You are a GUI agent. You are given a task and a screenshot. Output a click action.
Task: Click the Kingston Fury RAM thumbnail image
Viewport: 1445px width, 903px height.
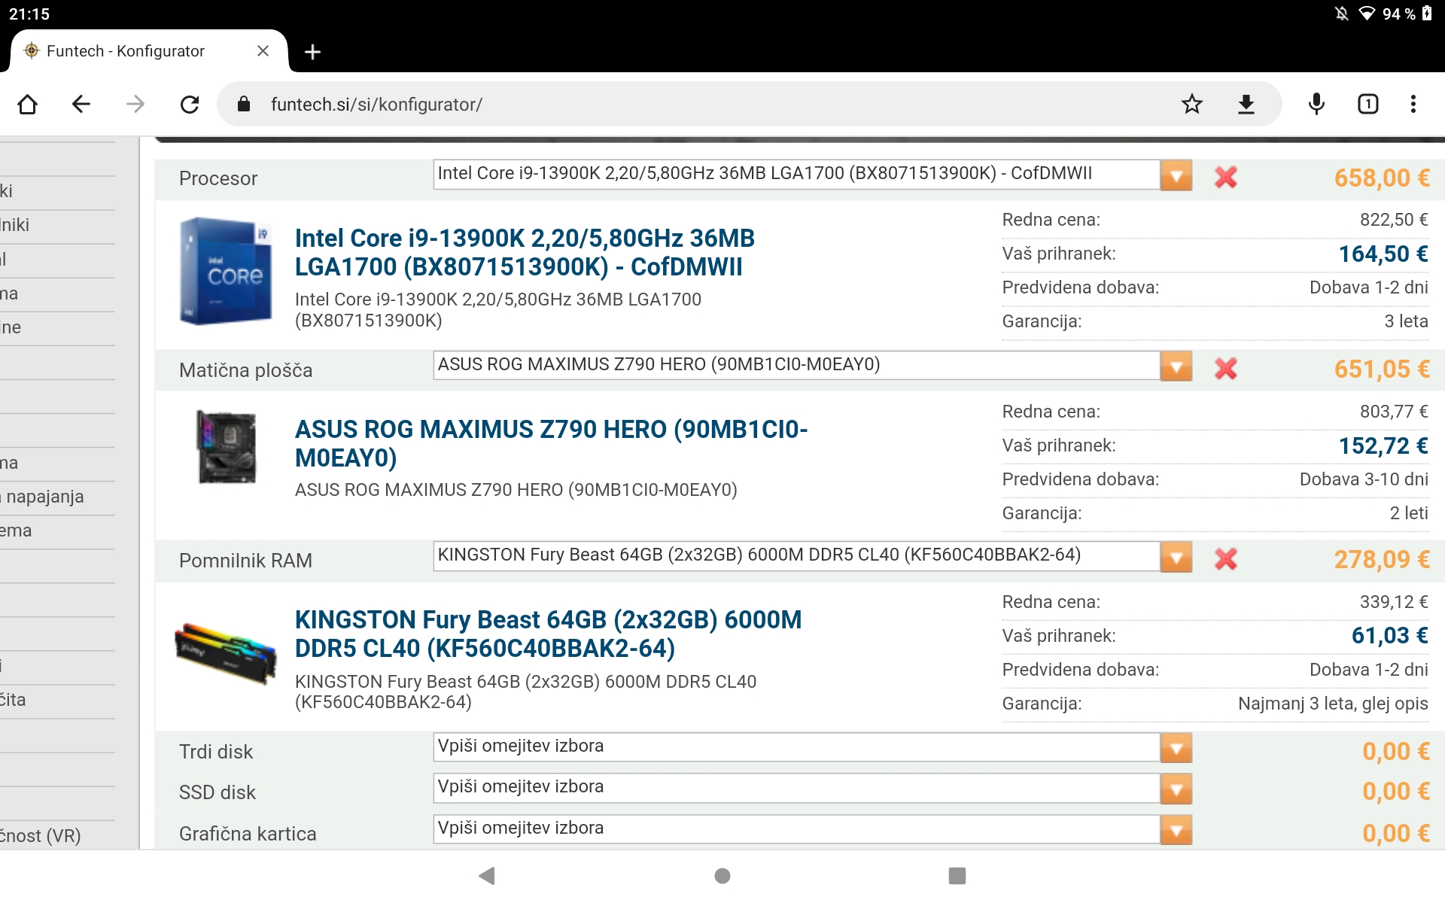tap(225, 652)
